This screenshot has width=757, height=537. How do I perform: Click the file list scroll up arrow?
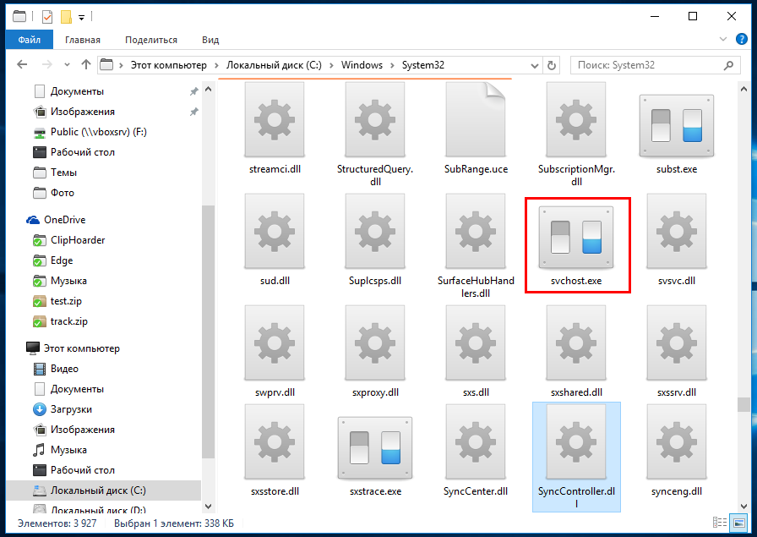tap(743, 89)
